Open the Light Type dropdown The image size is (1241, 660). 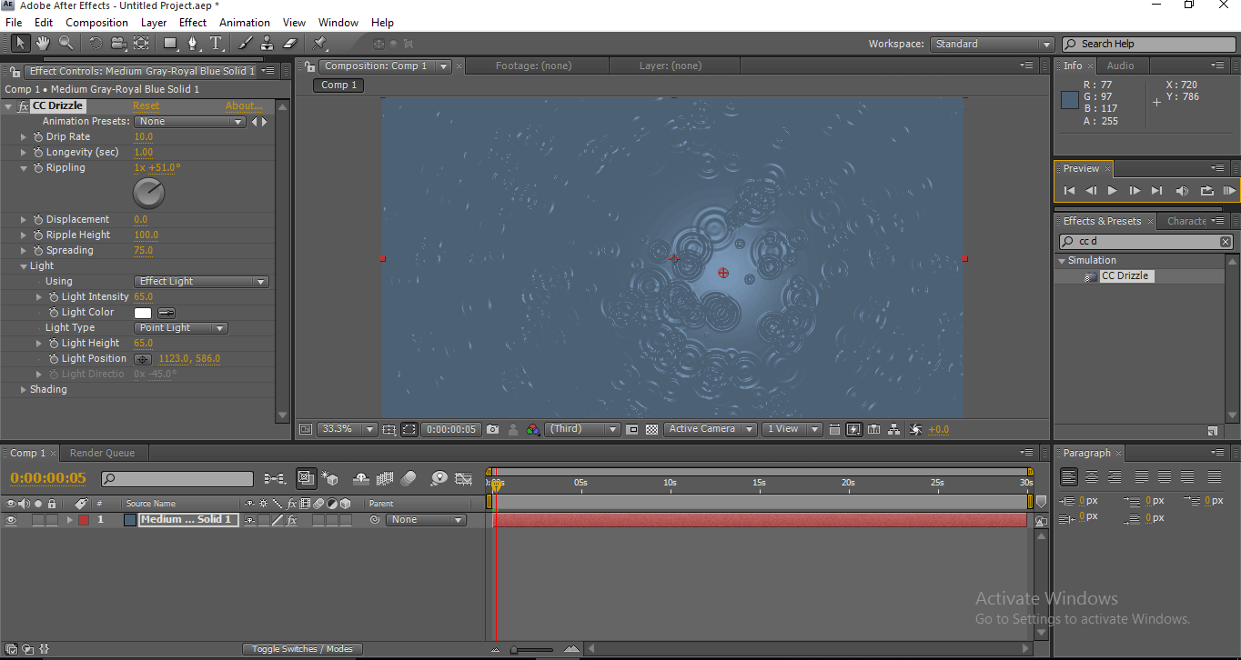pyautogui.click(x=181, y=328)
